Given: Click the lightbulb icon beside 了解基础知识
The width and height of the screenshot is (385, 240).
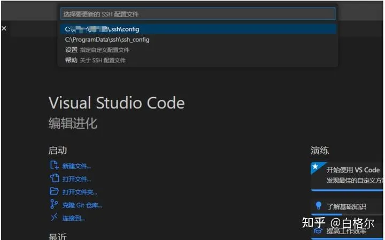Looking at the screenshot, I should click(319, 206).
